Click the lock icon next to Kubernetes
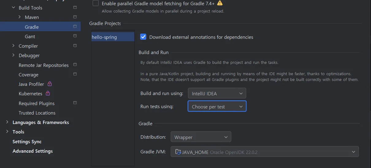Screen dimensions: 371x168 [x=48, y=93]
